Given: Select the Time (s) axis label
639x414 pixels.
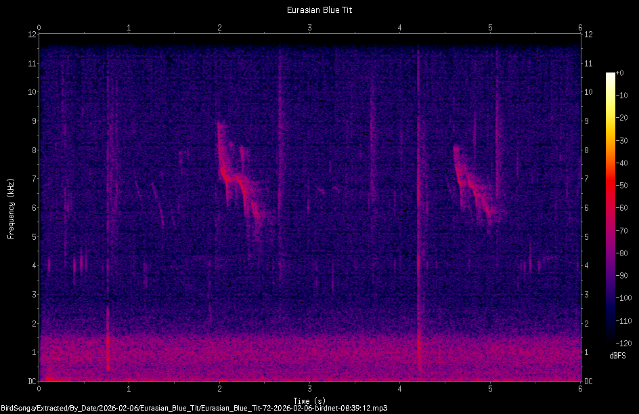Looking at the screenshot, I should pyautogui.click(x=309, y=400).
